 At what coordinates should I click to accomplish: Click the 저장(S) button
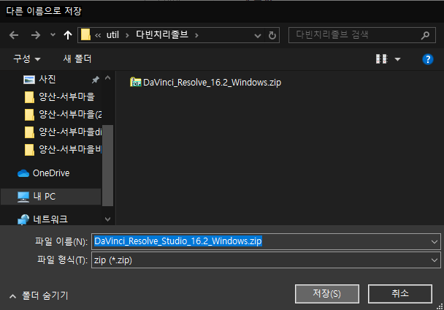coord(327,294)
